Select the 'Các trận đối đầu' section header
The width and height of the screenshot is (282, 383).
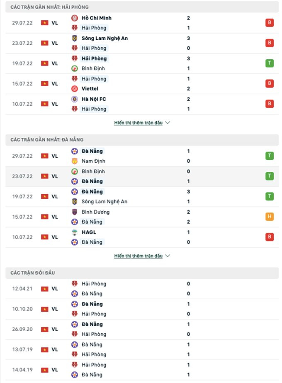(x=33, y=273)
